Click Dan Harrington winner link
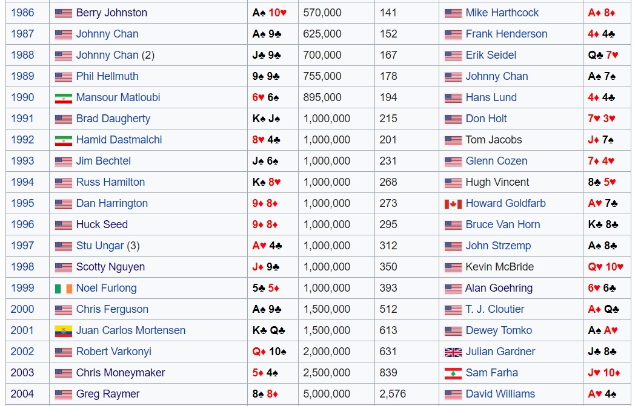Image resolution: width=638 pixels, height=406 pixels. point(112,203)
